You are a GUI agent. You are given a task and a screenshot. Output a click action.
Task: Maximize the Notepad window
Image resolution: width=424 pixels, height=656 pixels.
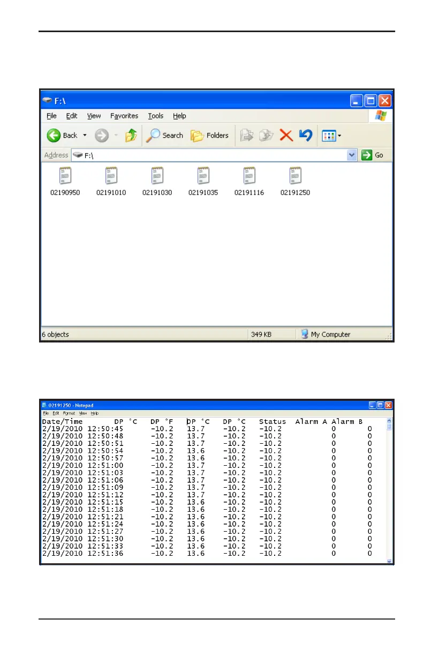coord(381,405)
